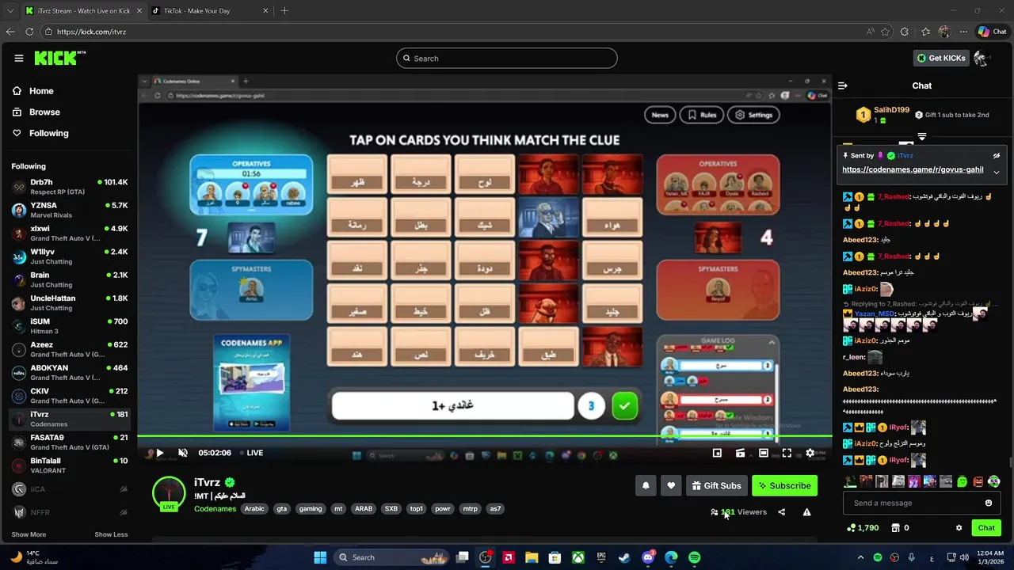Open the Codenames category link

pos(215,509)
